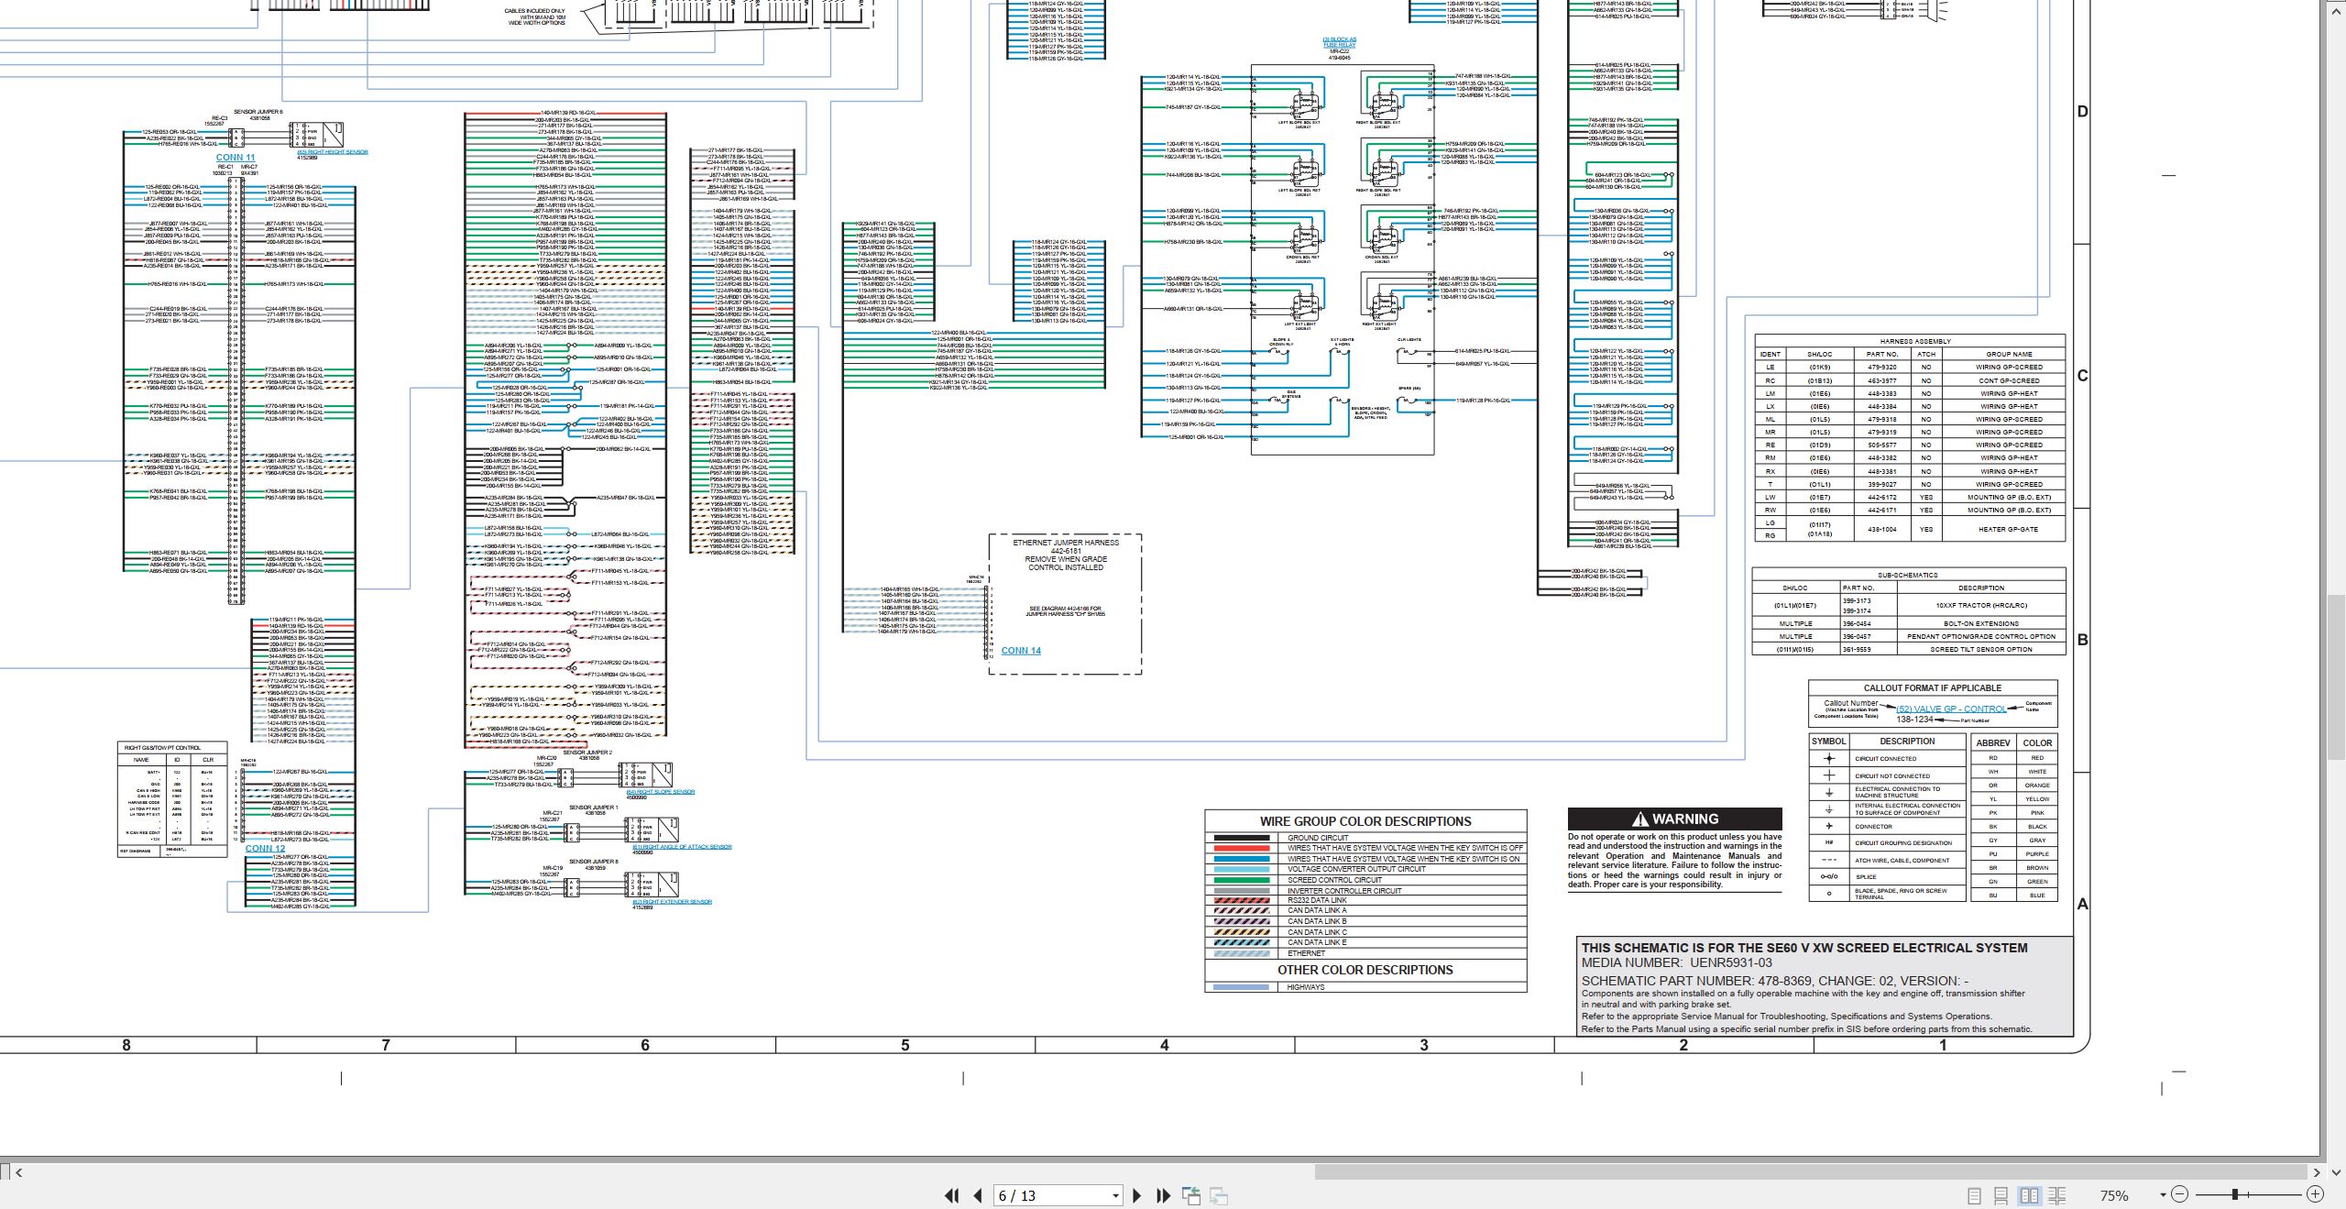Select two-page view layout

[x=2030, y=1195]
